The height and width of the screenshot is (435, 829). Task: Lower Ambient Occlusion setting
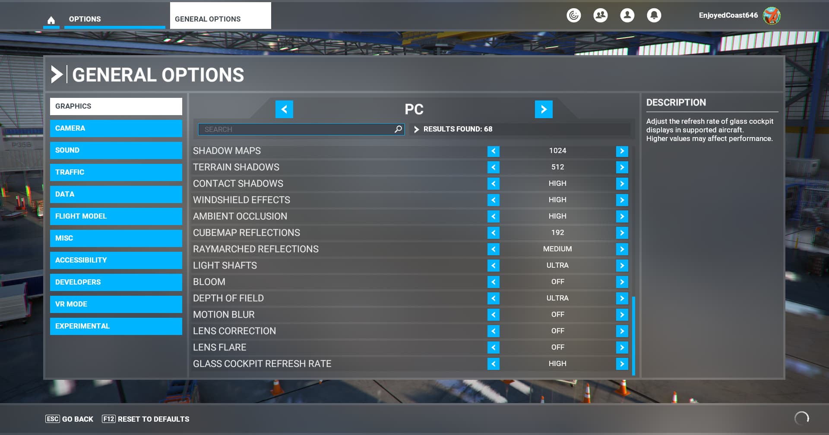(x=494, y=216)
